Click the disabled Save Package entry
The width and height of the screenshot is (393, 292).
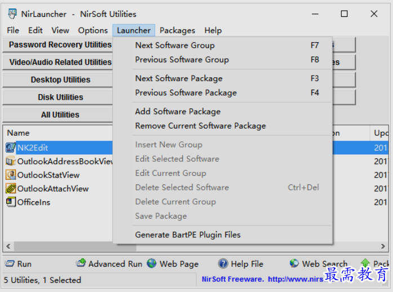coord(223,216)
